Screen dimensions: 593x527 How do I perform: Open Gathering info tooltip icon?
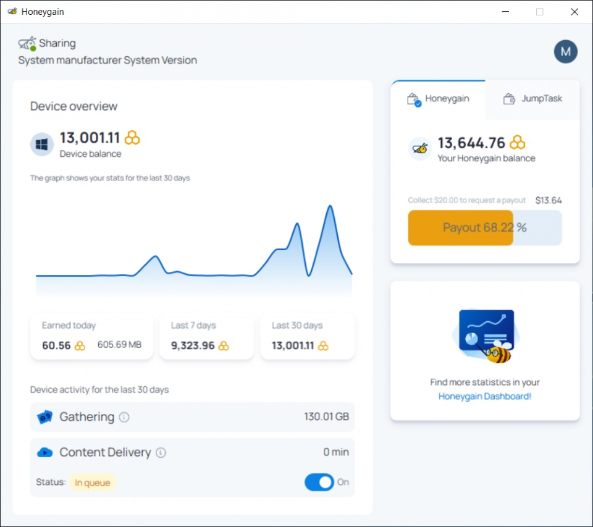tap(124, 417)
